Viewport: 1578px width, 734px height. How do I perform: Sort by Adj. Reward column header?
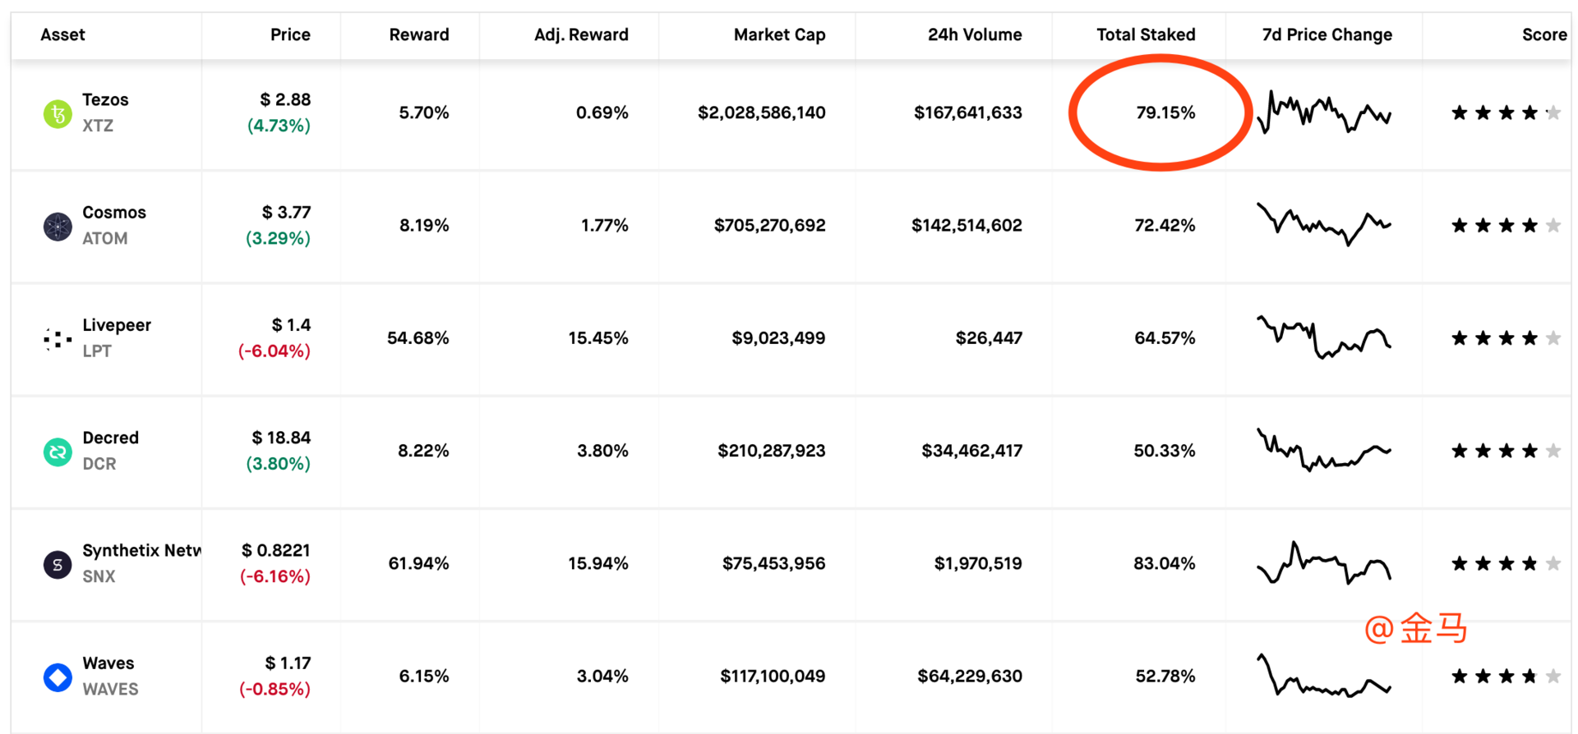[580, 34]
